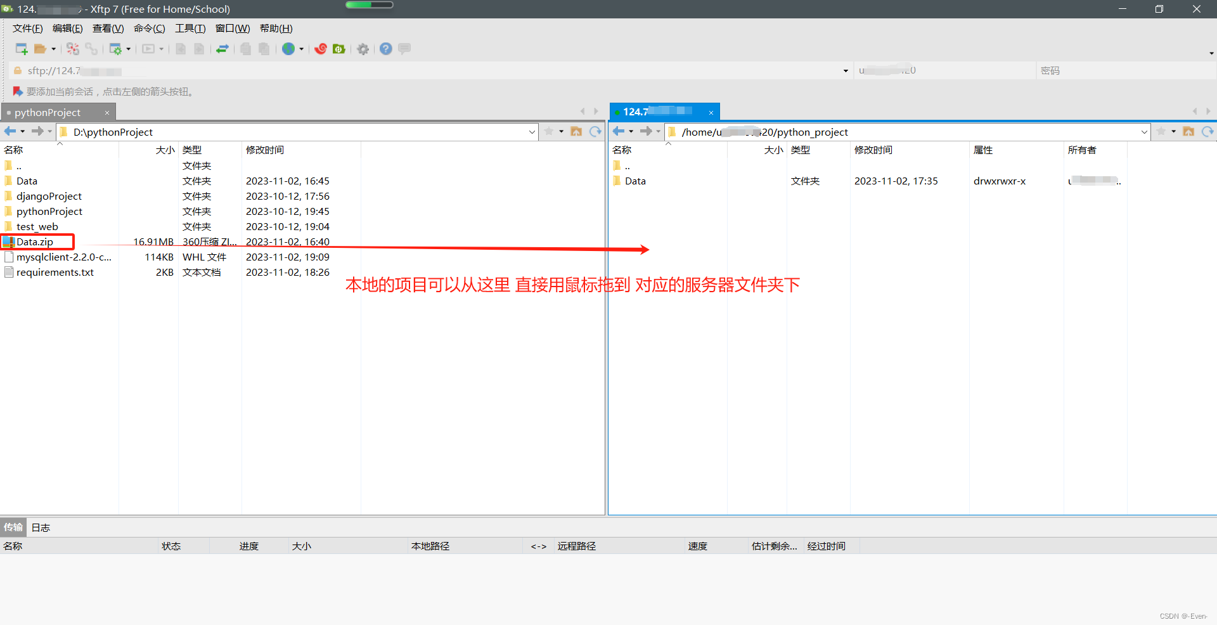Viewport: 1217px width, 625px height.
Task: Click the feedback speech bubble icon
Action: [404, 48]
